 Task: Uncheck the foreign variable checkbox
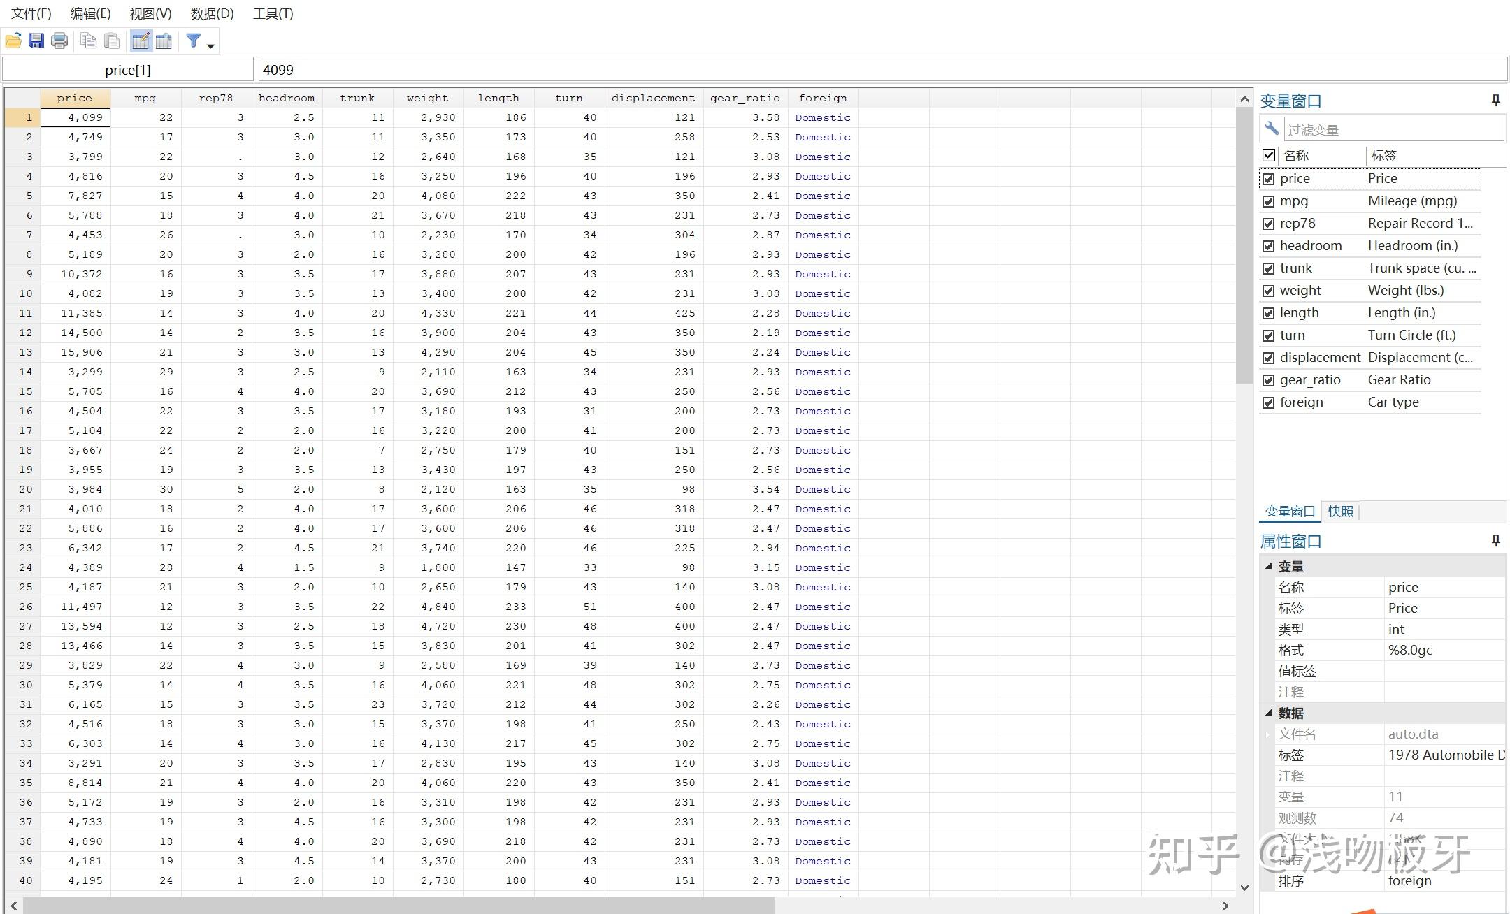[x=1269, y=402]
